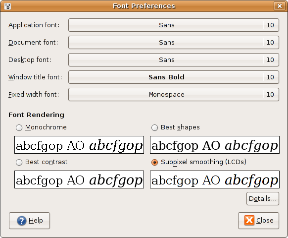The width and height of the screenshot is (288, 238).
Task: Open the Details... rendering dialog
Action: tap(263, 199)
